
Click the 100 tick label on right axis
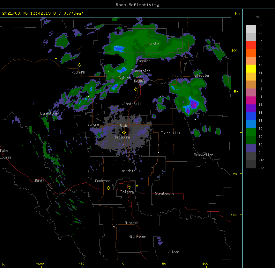click(x=234, y=50)
